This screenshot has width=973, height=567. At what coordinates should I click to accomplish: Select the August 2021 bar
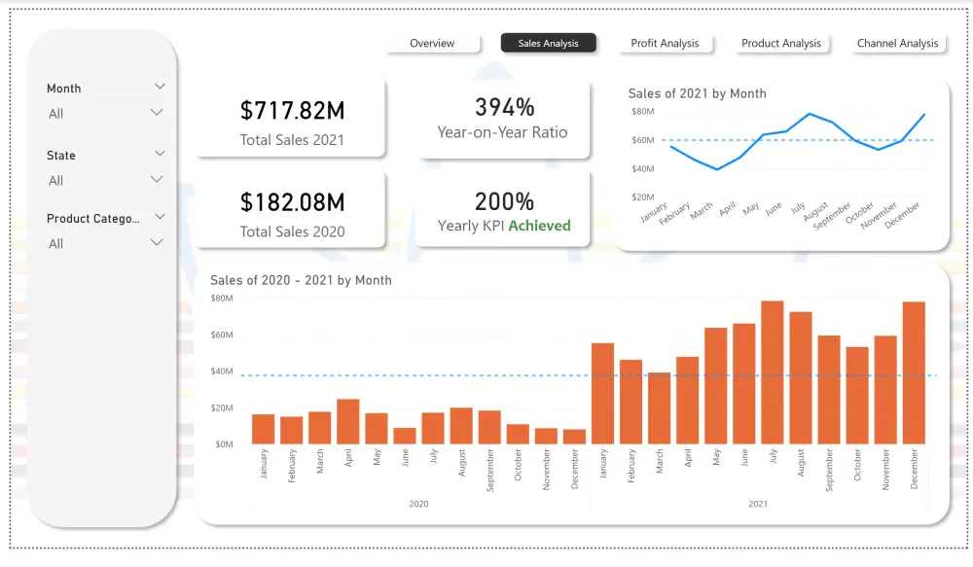click(801, 378)
